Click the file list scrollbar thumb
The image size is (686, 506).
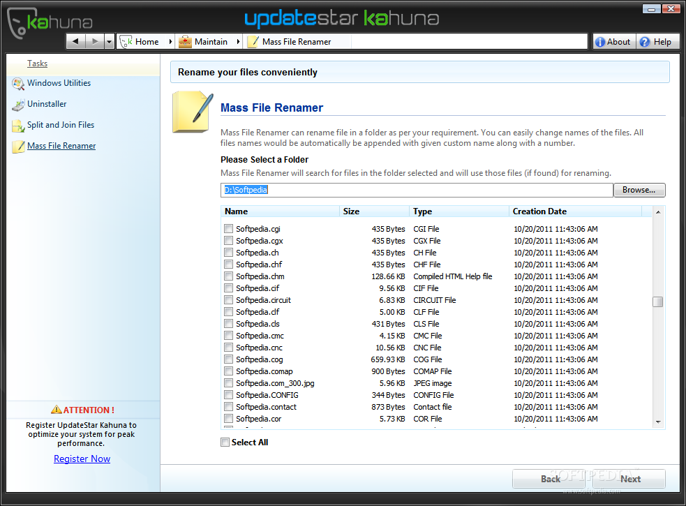pos(657,302)
